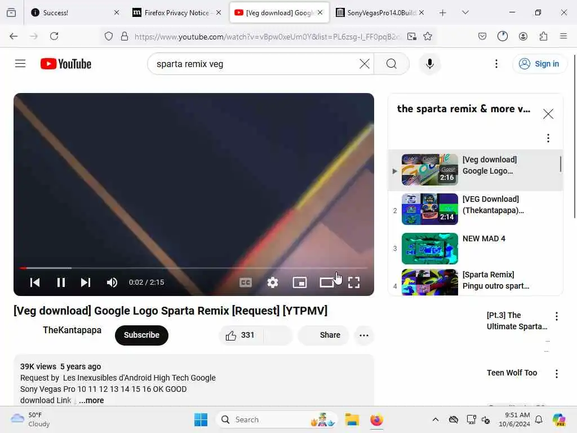Open Firefox View button

(x=11, y=12)
